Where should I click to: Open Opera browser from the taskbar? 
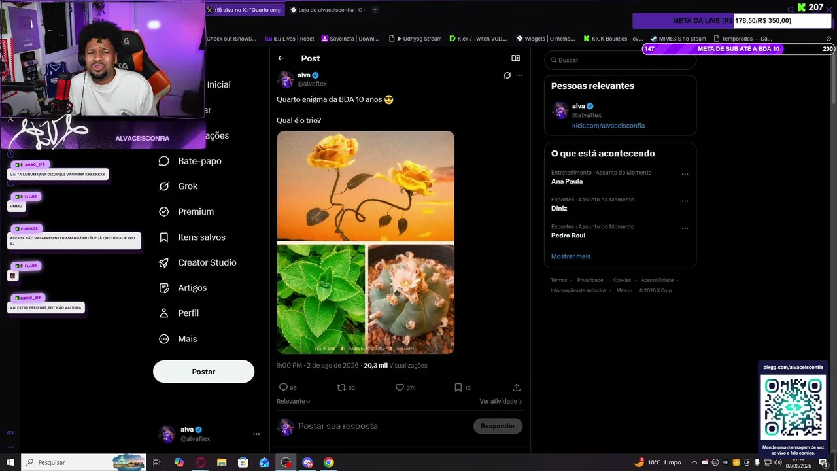201,462
